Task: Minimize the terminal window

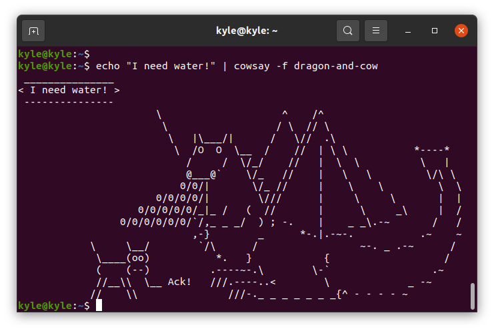Action: click(408, 31)
